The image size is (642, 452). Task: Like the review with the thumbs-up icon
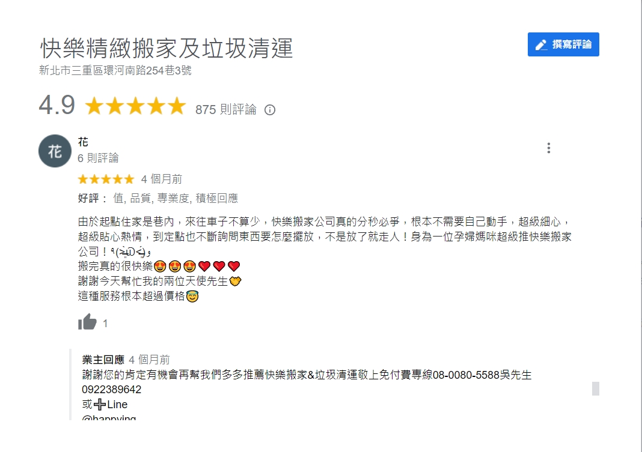[x=87, y=322]
